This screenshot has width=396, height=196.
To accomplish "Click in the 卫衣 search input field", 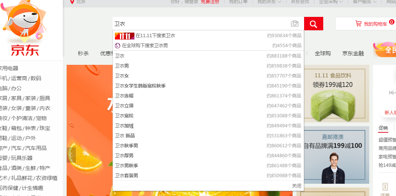I will tap(201, 24).
